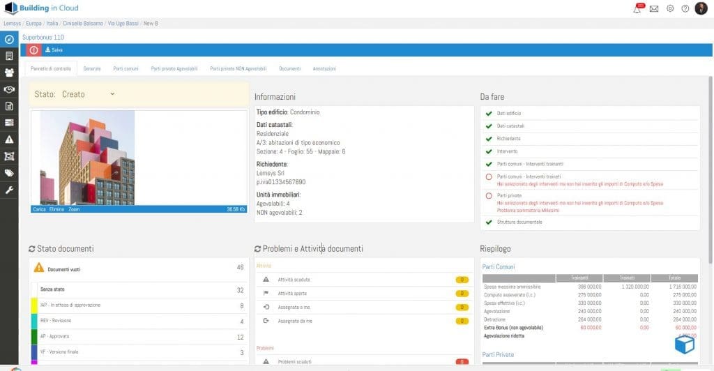Screen dimensions: 714x371
Task: Click Zoom under the building image
Action: coord(74,209)
